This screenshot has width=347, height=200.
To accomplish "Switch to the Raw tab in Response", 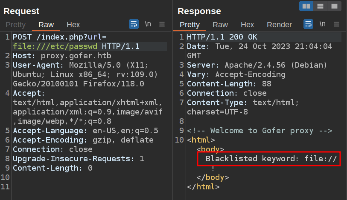I will click(x=220, y=25).
